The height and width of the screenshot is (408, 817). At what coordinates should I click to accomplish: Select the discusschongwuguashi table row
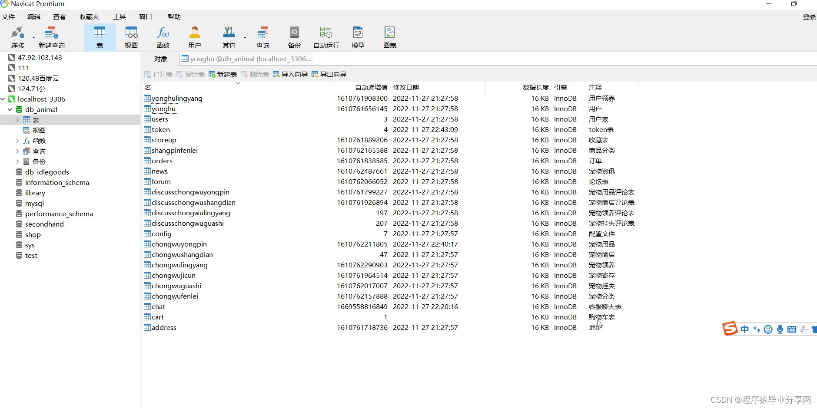(390, 224)
